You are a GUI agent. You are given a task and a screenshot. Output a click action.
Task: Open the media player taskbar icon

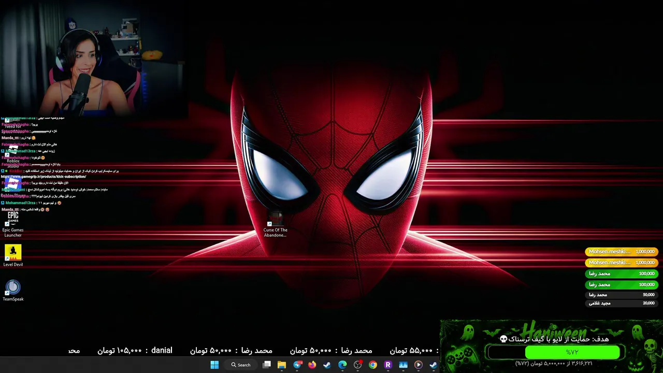418,365
